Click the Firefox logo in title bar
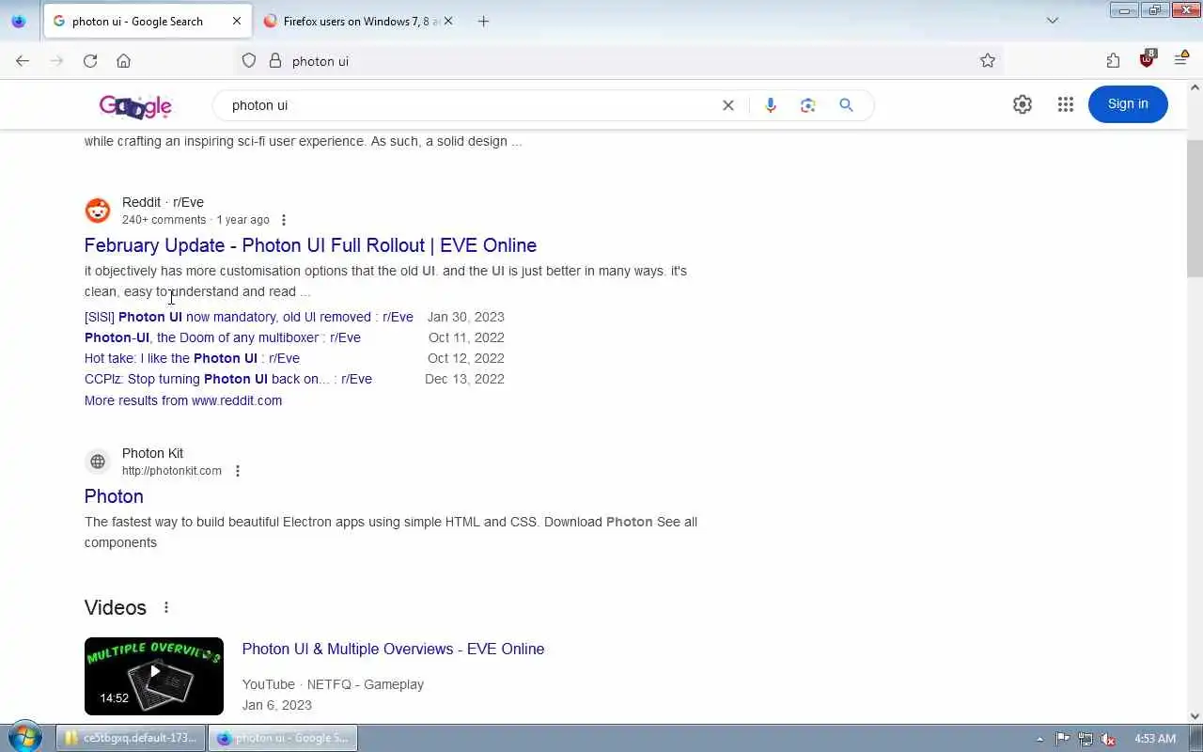Screen dimensions: 1203x752 point(19,21)
